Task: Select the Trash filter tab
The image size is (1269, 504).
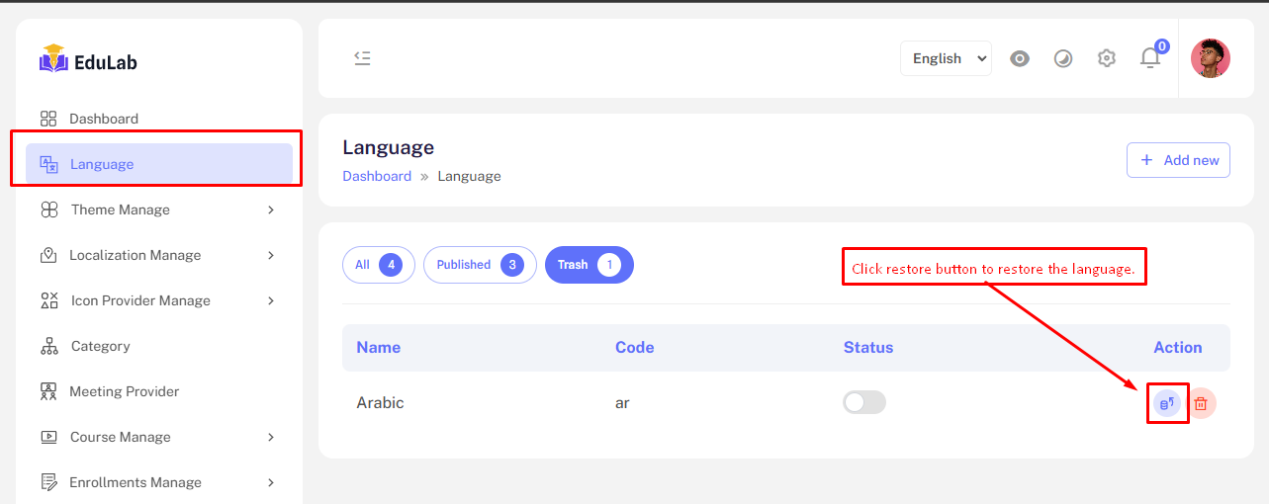Action: [x=589, y=265]
